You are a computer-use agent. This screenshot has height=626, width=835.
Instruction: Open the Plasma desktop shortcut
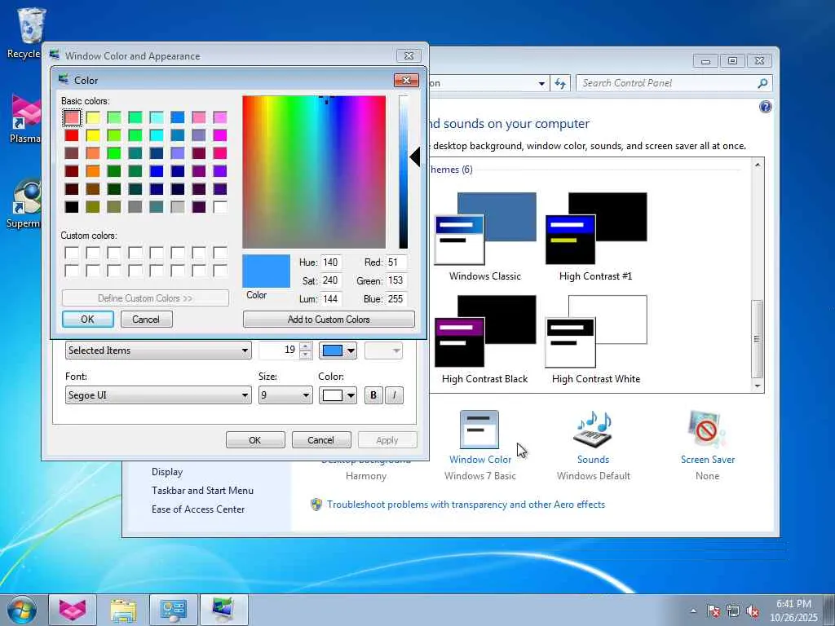tap(25, 118)
